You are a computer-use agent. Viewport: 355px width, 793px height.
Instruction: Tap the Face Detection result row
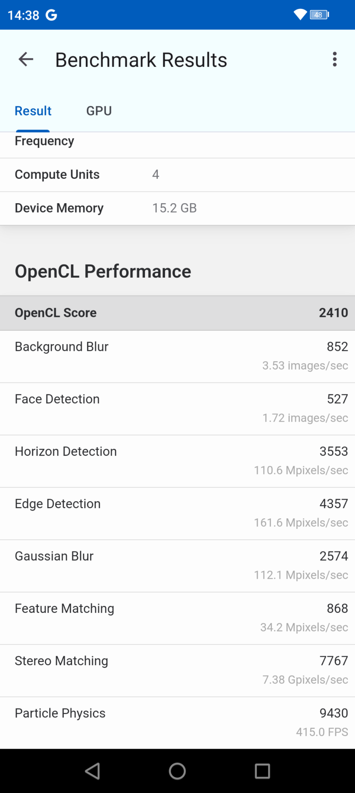click(177, 408)
